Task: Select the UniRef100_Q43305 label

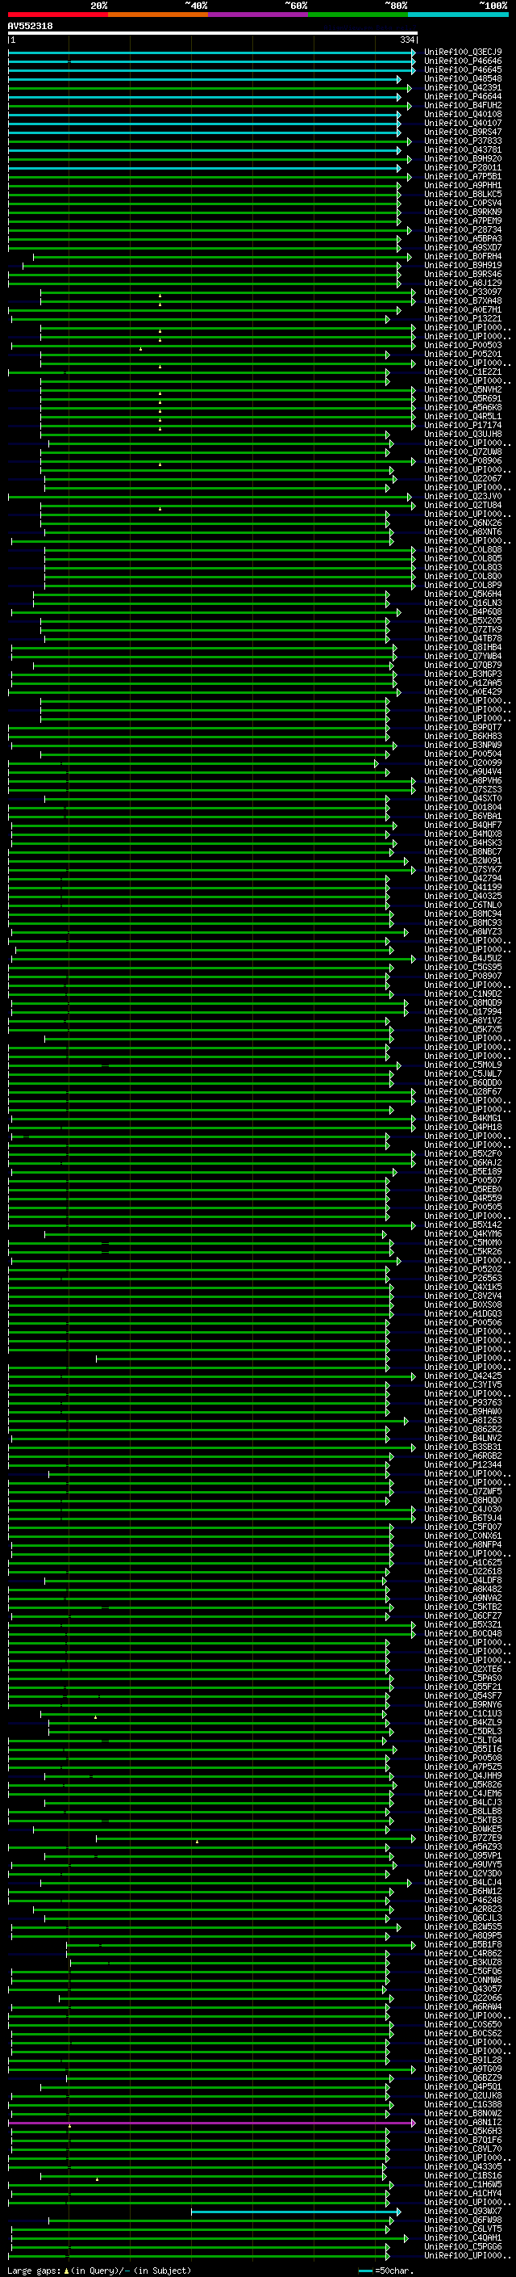Action: tap(463, 2166)
